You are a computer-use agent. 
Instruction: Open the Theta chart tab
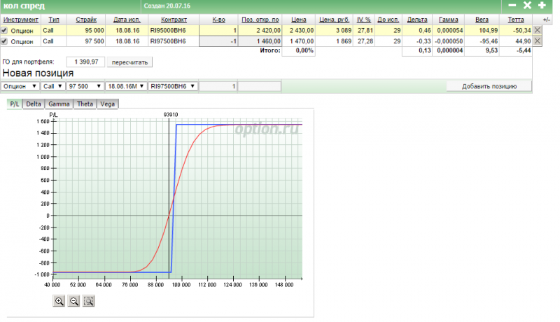tap(85, 104)
